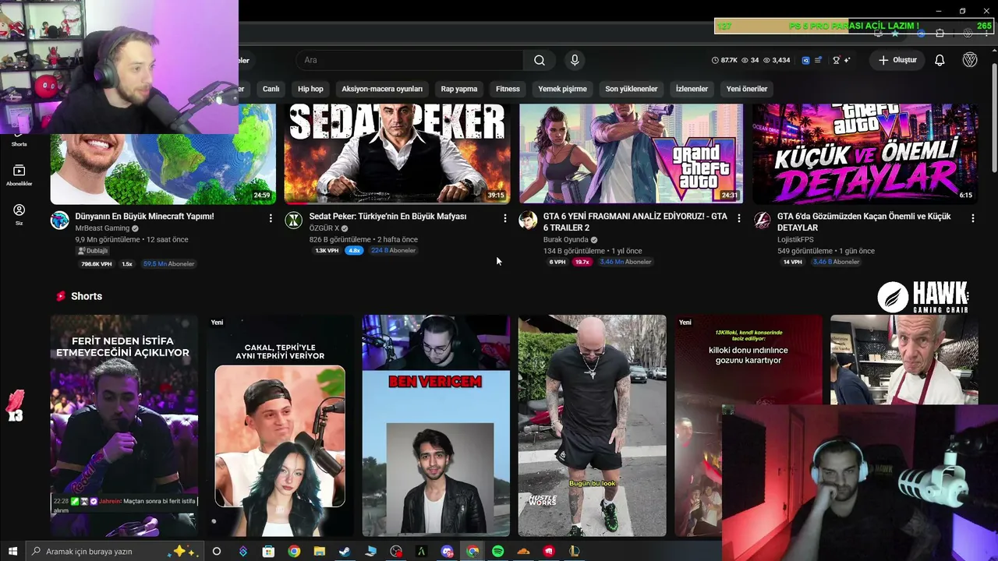Open Abonelikler in the left sidebar
This screenshot has height=561, width=998.
coord(19,175)
